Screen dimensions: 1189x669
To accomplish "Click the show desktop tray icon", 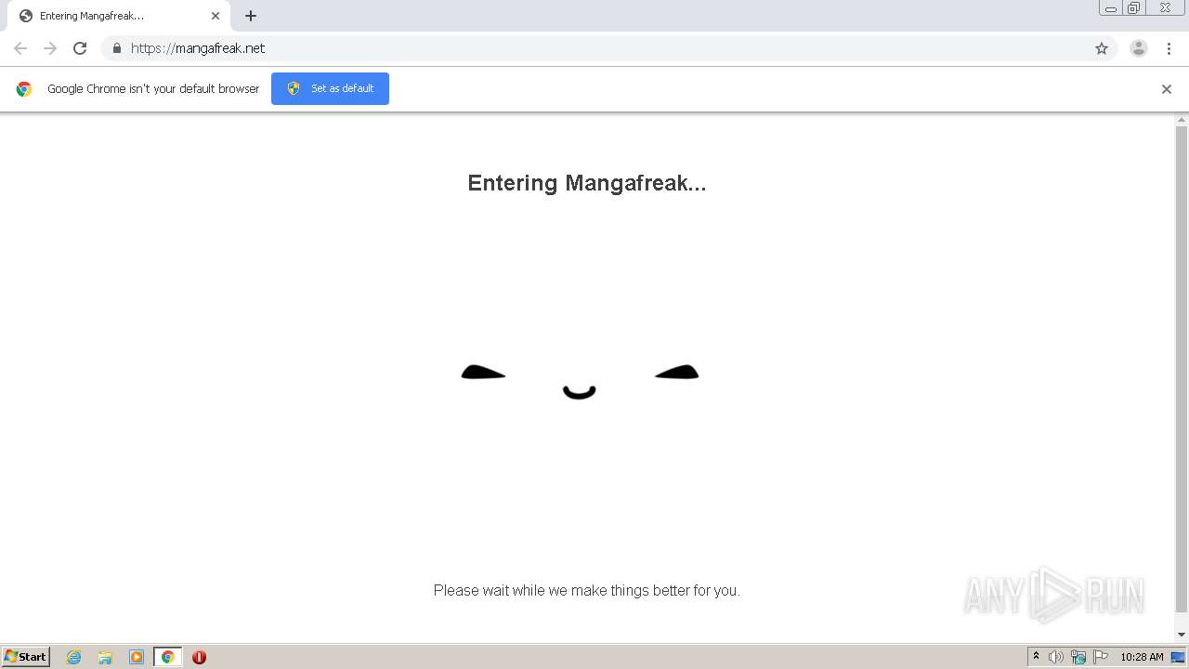I will click(x=1178, y=657).
